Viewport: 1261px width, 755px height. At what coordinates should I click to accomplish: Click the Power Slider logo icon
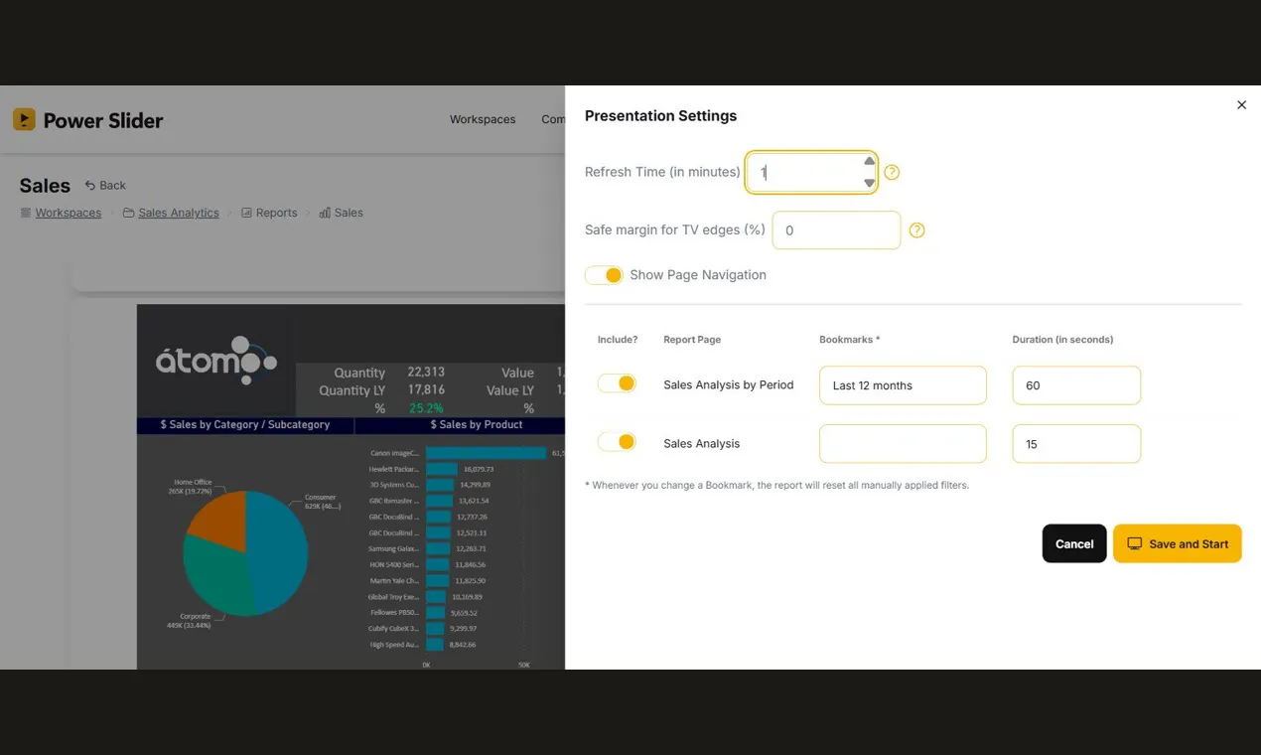(24, 119)
